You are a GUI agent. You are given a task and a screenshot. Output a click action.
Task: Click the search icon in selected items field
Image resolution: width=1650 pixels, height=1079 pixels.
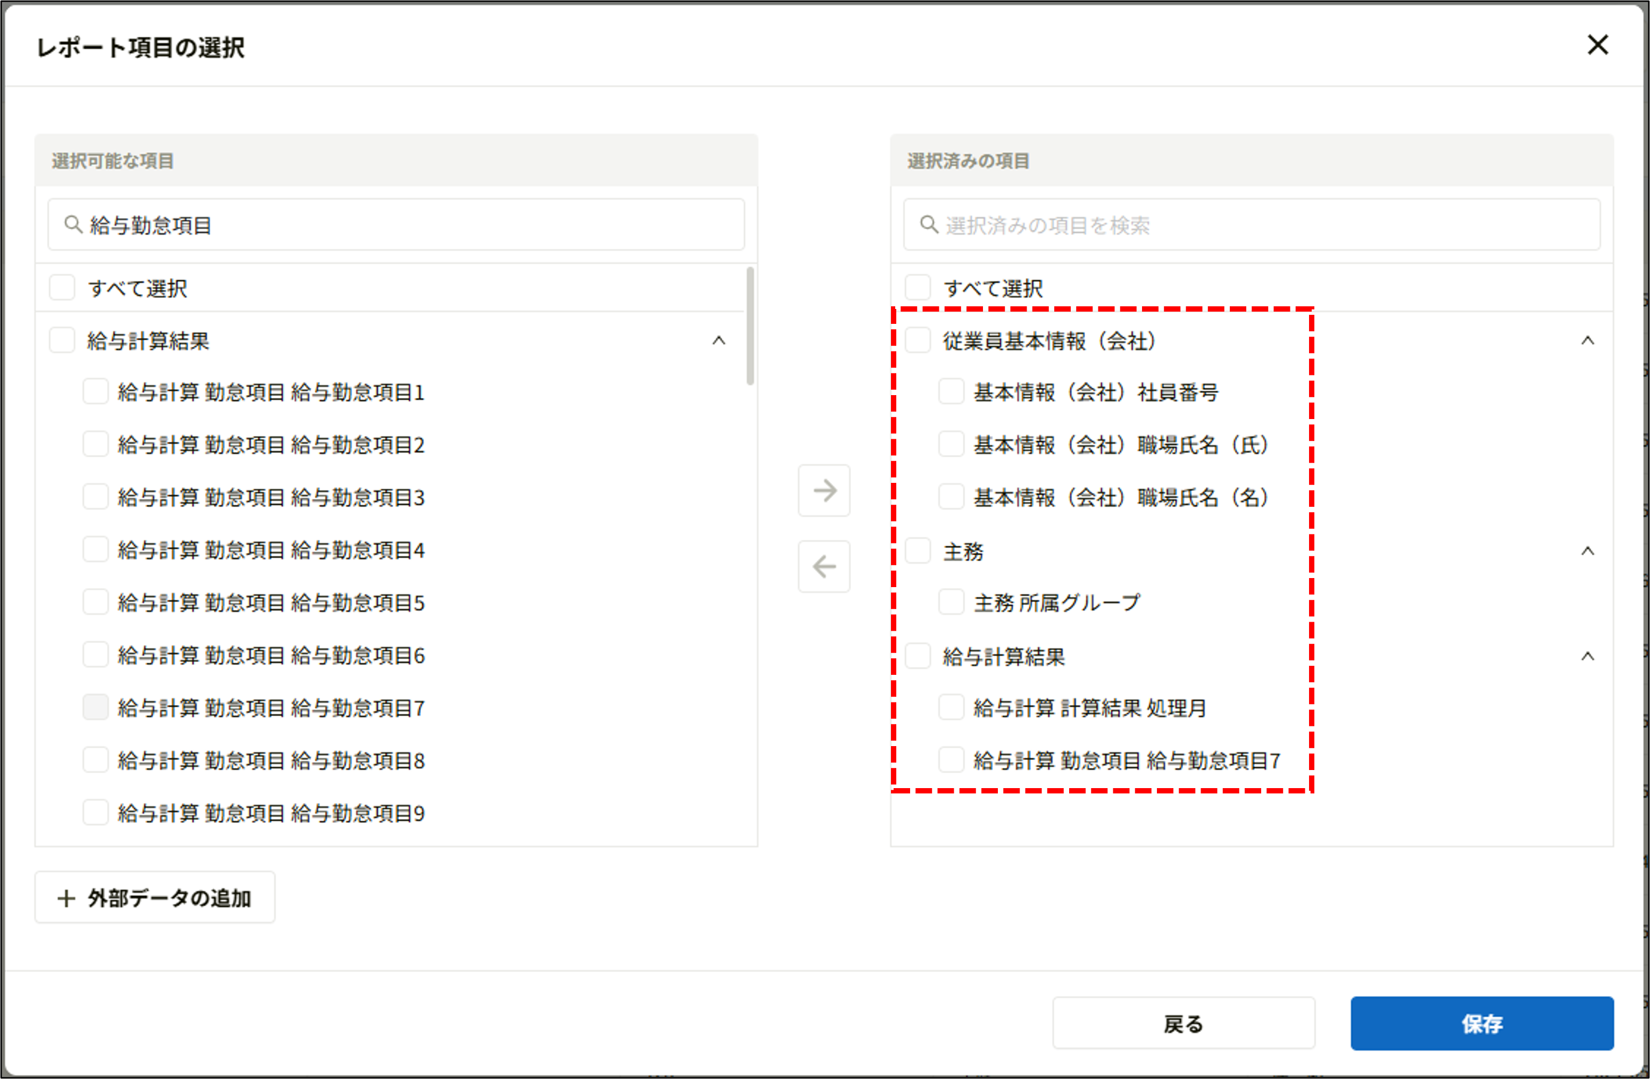click(x=928, y=224)
